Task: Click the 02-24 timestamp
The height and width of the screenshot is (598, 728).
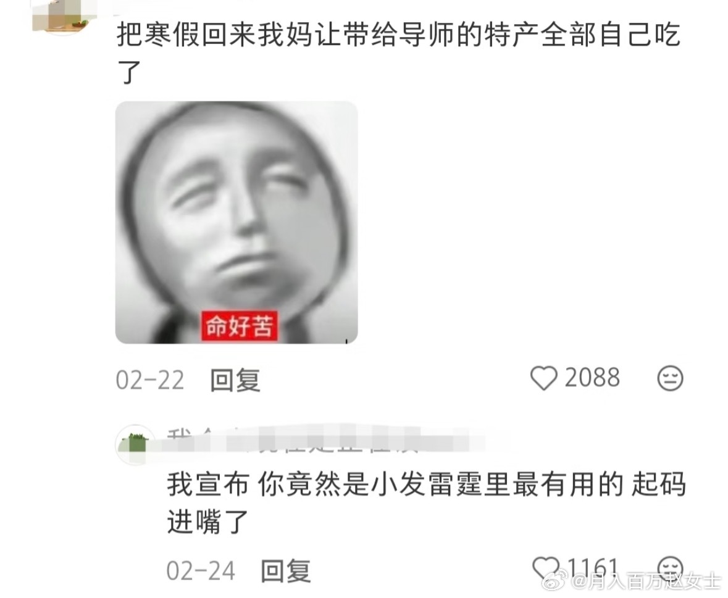Action: click(201, 571)
